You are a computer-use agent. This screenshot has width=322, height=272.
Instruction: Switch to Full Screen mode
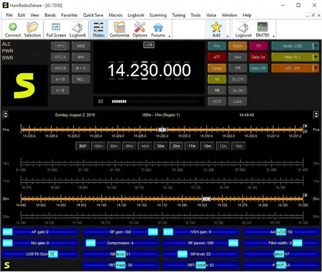pyautogui.click(x=56, y=29)
